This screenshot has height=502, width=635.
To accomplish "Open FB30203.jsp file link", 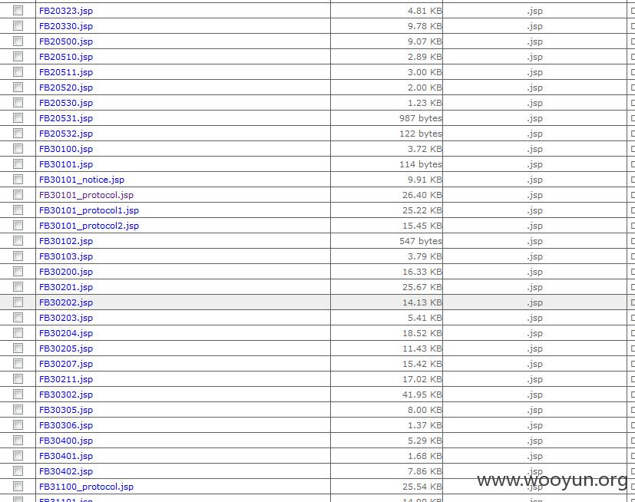I will (66, 318).
